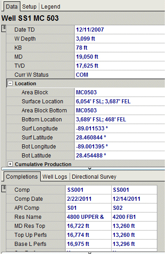Screen dimensions: 165x254
Task: Select Comp Date 12/14/2011 cell
Action: tap(134, 199)
